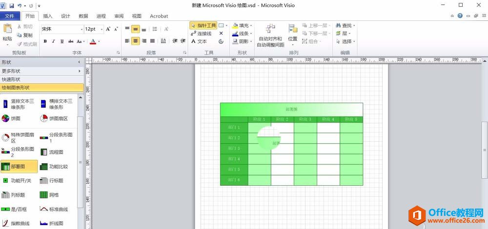Viewport: 488px width, 229px height.
Task: Toggle bold formatting
Action: tap(45, 41)
